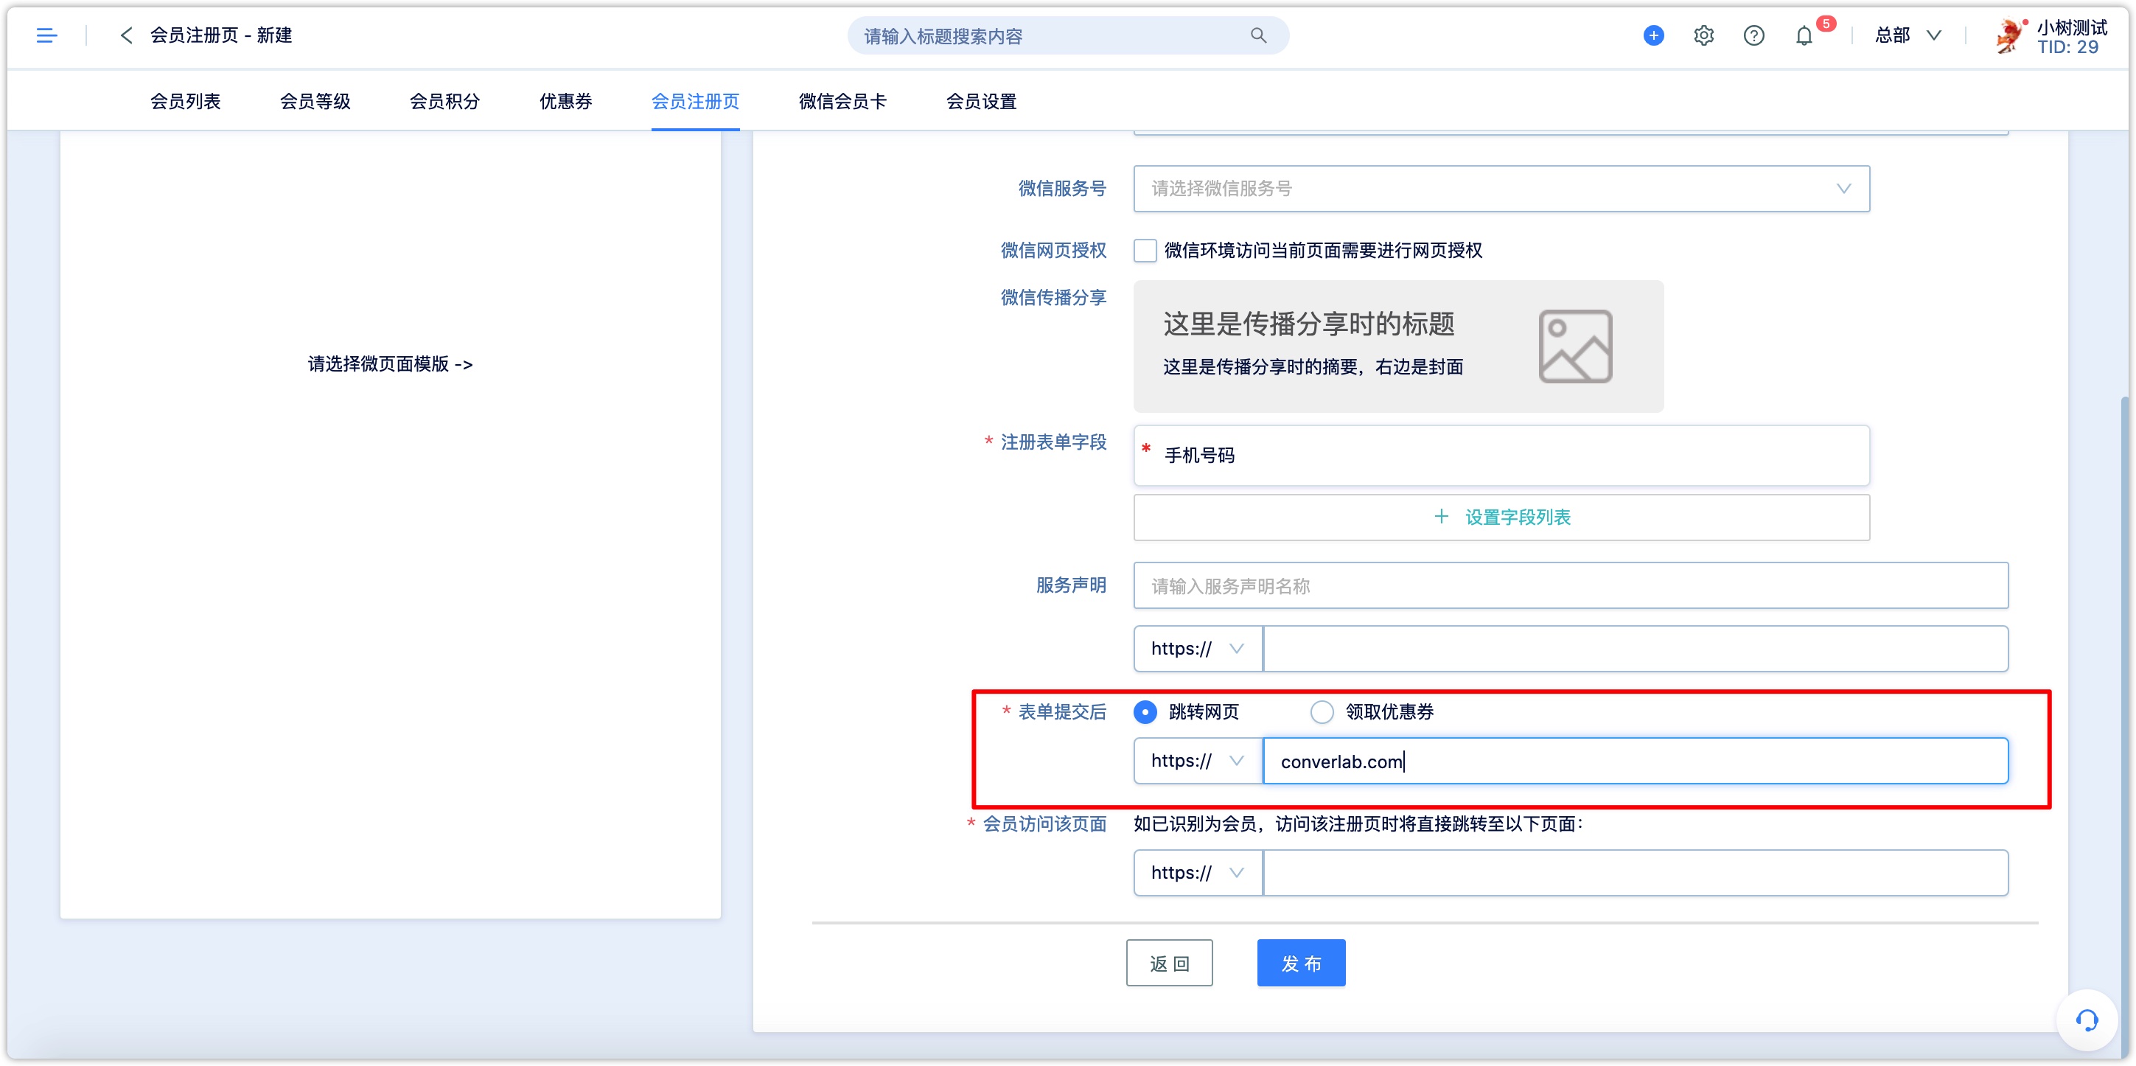Click the share preview title 这里是传播分享时的标题

(1308, 324)
